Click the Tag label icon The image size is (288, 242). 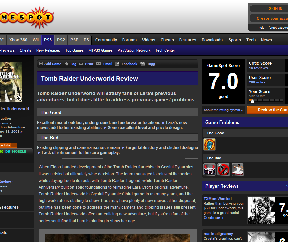coord(67,64)
